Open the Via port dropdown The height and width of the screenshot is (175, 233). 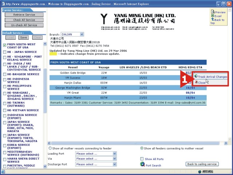pyautogui.click(x=114, y=159)
